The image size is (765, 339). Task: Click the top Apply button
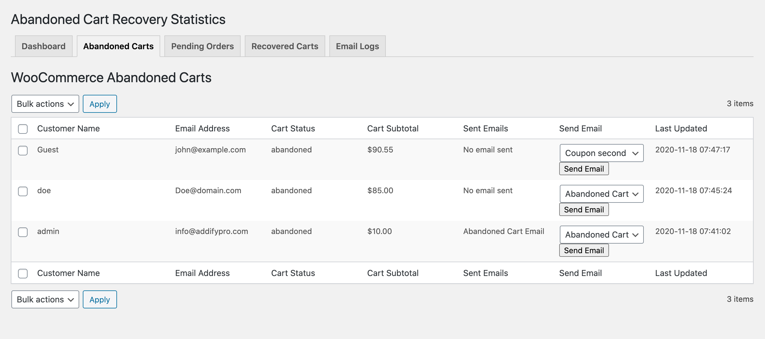click(100, 104)
